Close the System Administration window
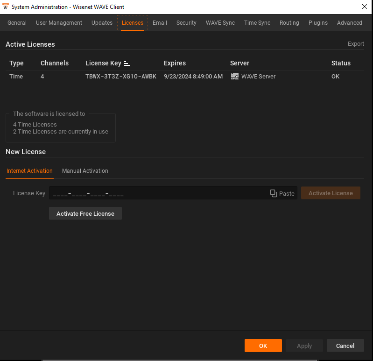Viewport: 373px width, 361px height. 365,7
